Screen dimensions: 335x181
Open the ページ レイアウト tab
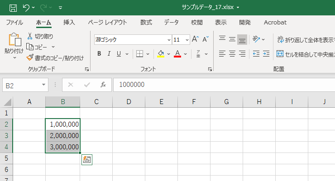[x=107, y=23]
